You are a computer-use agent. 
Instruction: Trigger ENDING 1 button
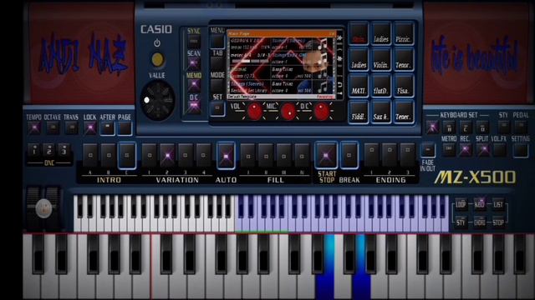[371, 155]
